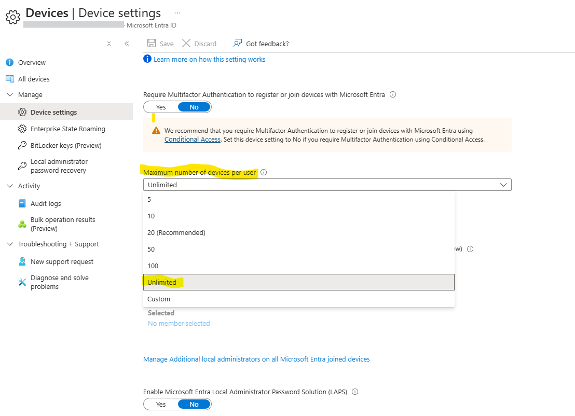This screenshot has height=416, width=575.
Task: Select 10 from the device limit list
Action: click(x=299, y=216)
